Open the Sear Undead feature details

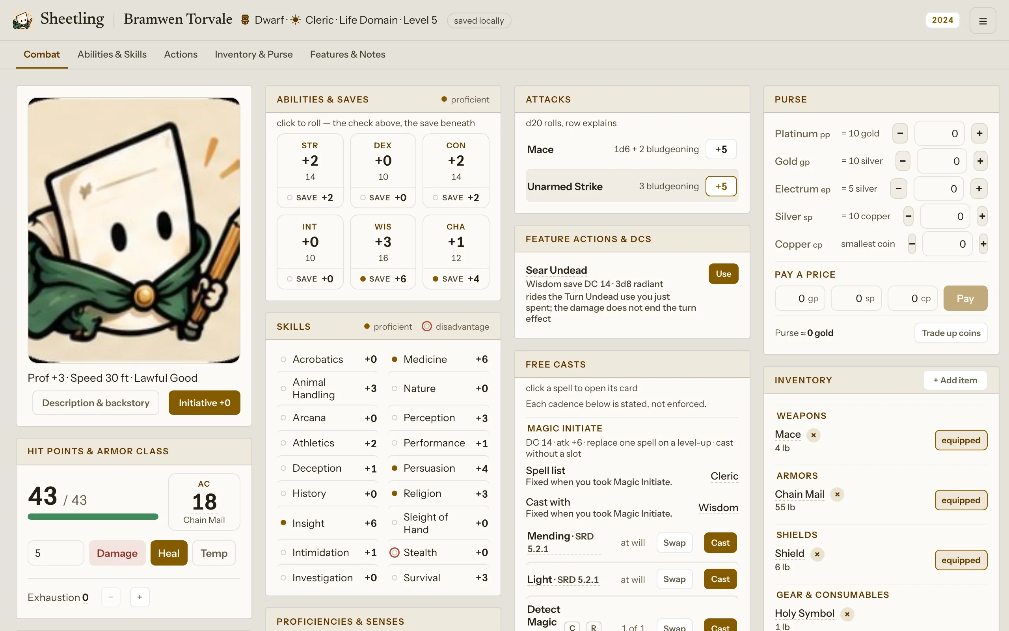click(556, 271)
